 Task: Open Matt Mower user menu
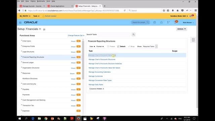188,23
